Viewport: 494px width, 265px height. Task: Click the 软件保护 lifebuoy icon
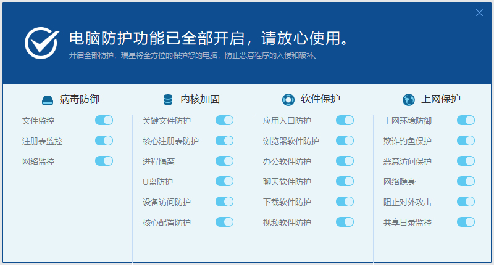288,100
